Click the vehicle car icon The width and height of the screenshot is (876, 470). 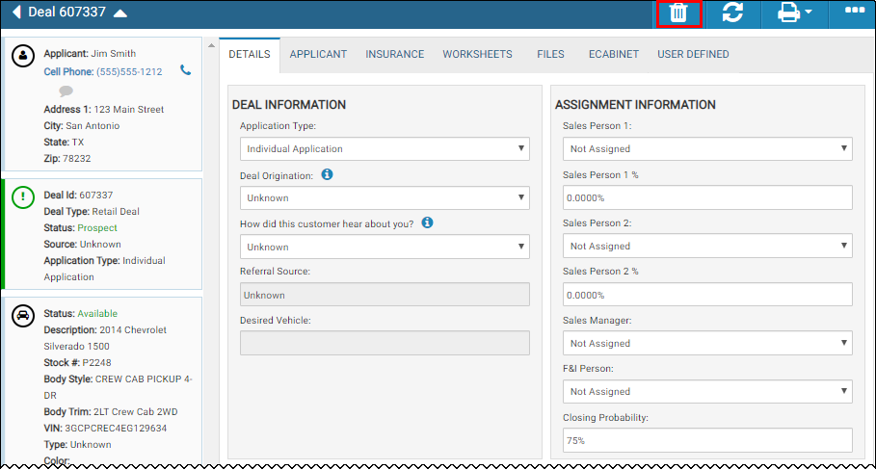tap(23, 316)
